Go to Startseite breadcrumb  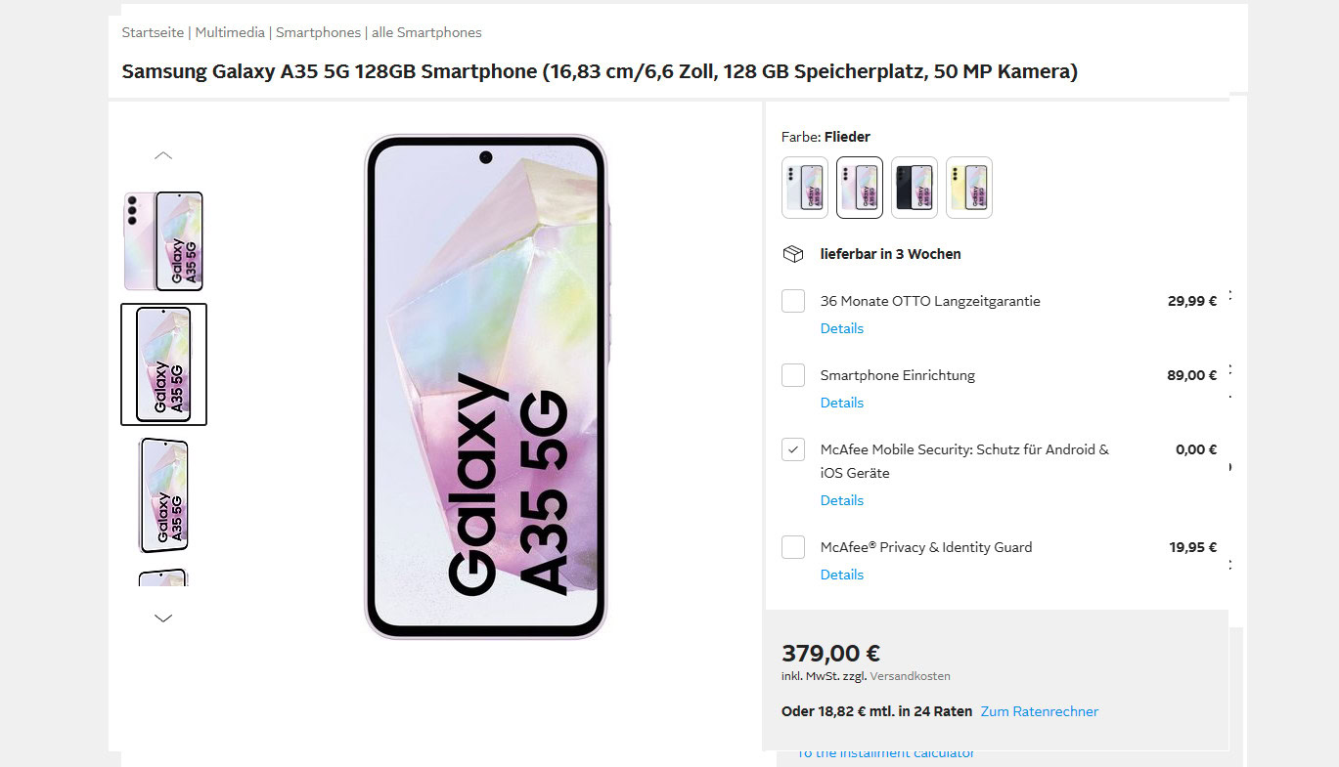pyautogui.click(x=153, y=32)
